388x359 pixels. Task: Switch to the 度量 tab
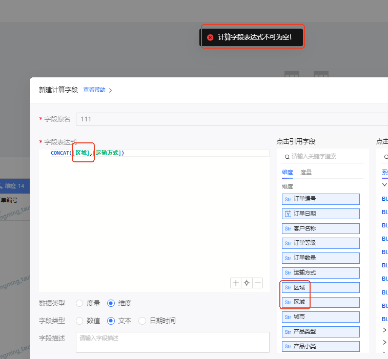[305, 173]
